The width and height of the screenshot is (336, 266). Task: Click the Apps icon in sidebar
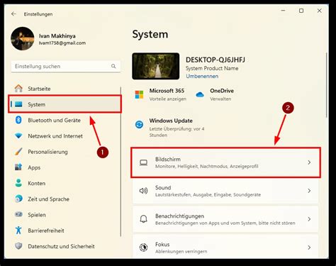click(18, 167)
